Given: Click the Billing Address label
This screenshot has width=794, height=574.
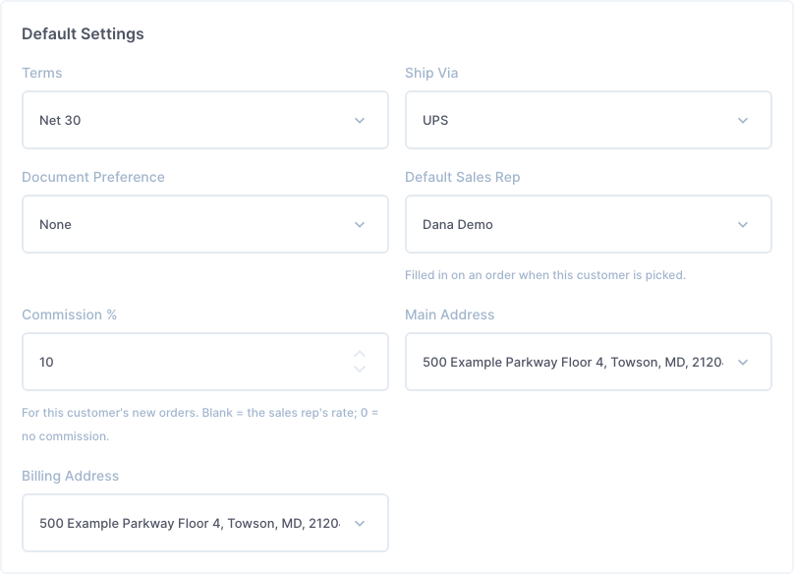Looking at the screenshot, I should tap(71, 476).
